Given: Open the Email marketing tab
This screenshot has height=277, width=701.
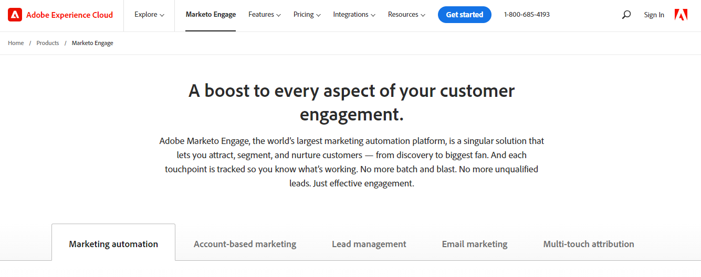Looking at the screenshot, I should [475, 244].
